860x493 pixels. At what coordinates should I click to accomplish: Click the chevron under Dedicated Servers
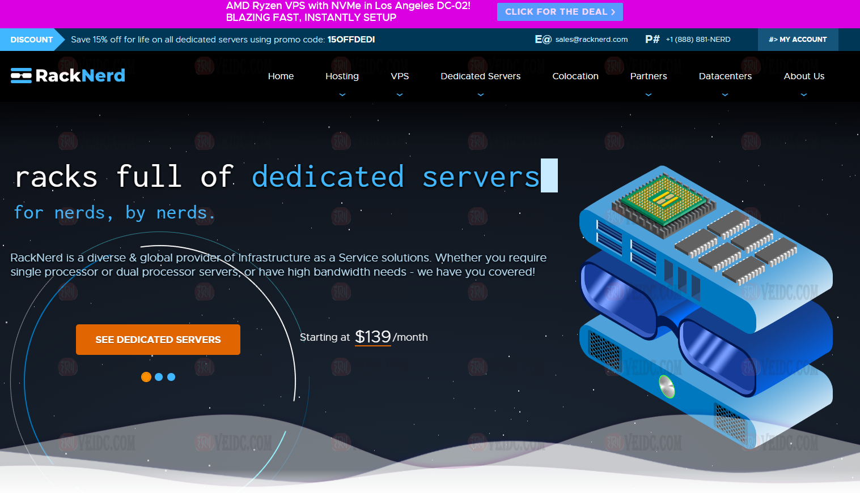(481, 95)
